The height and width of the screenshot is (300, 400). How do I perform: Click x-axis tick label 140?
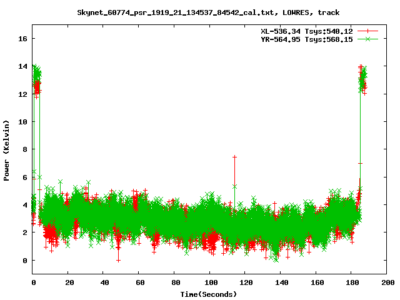point(282,282)
